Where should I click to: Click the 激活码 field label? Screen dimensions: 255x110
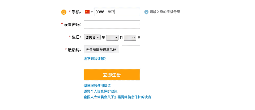tap(74, 50)
